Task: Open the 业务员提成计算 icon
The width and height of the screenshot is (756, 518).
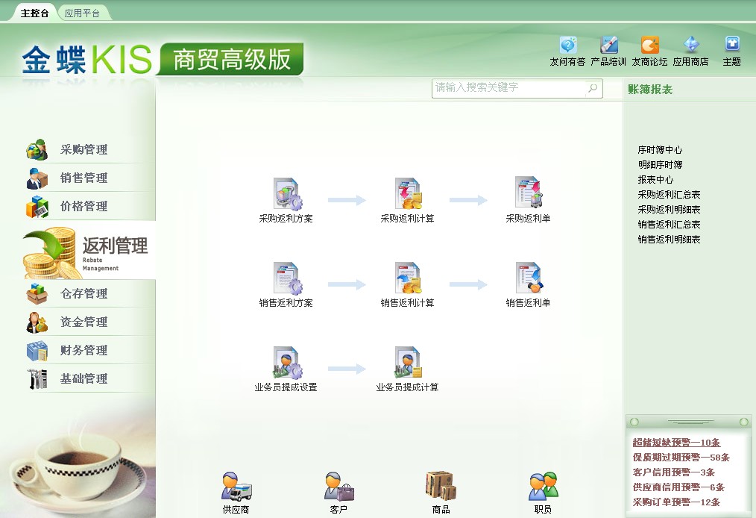Action: click(x=409, y=363)
